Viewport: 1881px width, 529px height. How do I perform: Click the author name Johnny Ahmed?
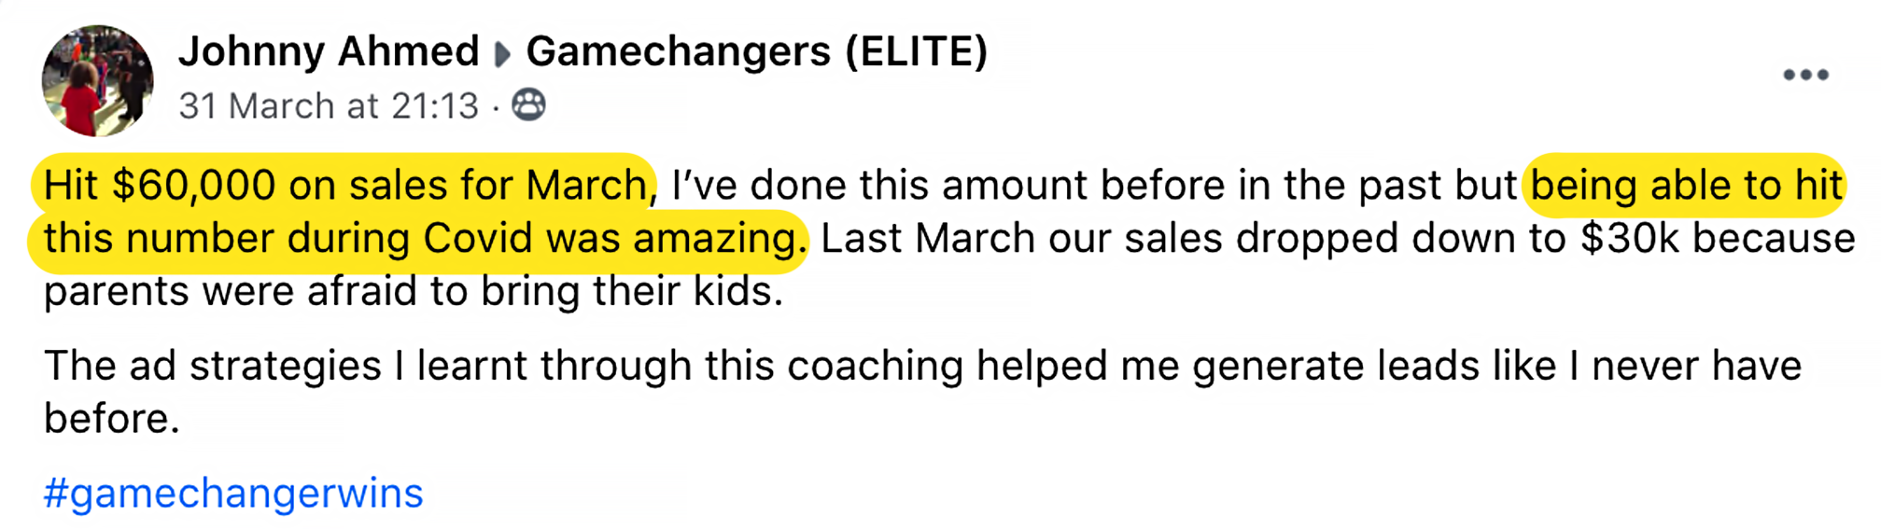tap(329, 50)
